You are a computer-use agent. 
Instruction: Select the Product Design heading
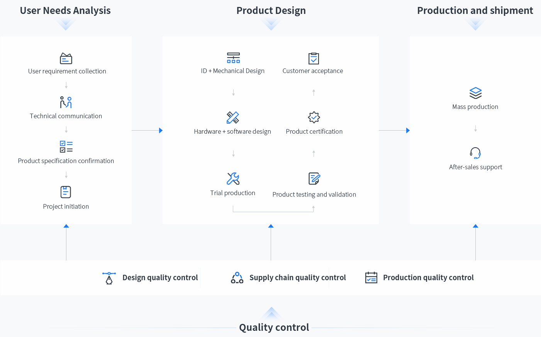[271, 11]
